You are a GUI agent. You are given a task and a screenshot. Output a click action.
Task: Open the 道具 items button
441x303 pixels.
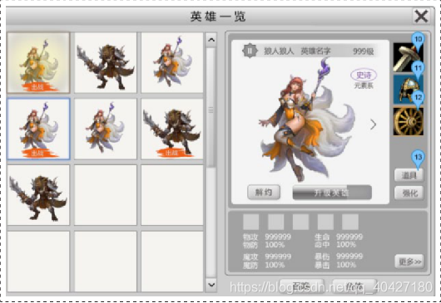pos(409,176)
